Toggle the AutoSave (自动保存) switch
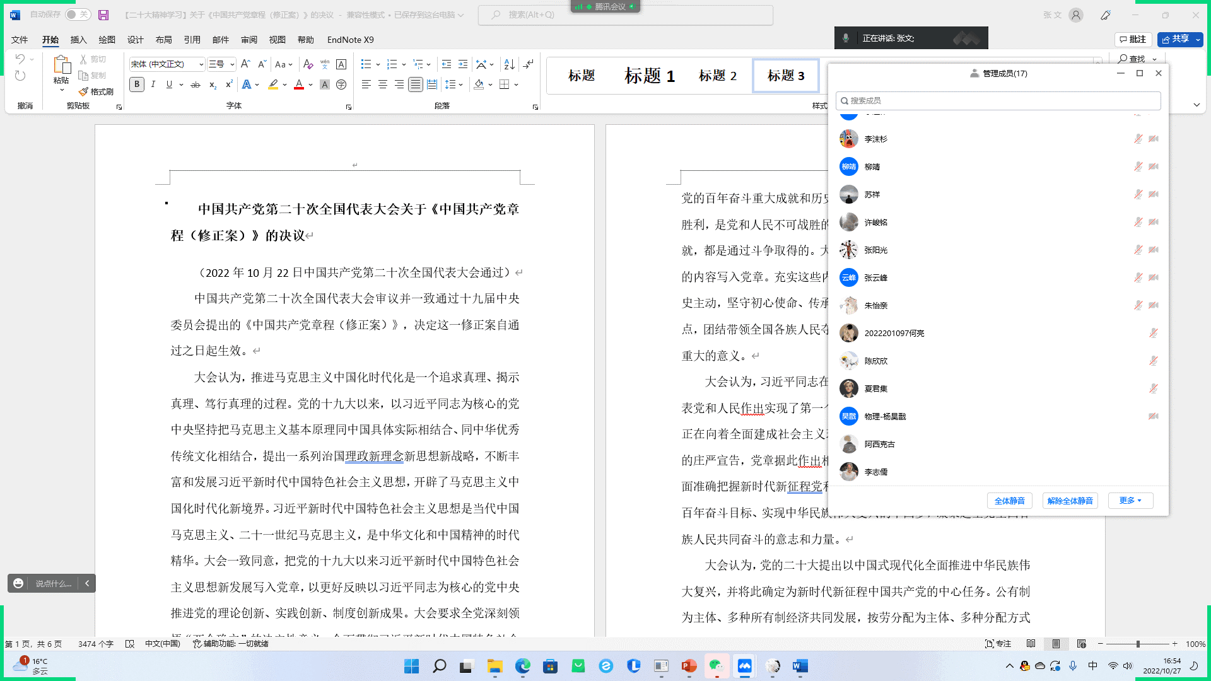The width and height of the screenshot is (1211, 681). coord(78,15)
